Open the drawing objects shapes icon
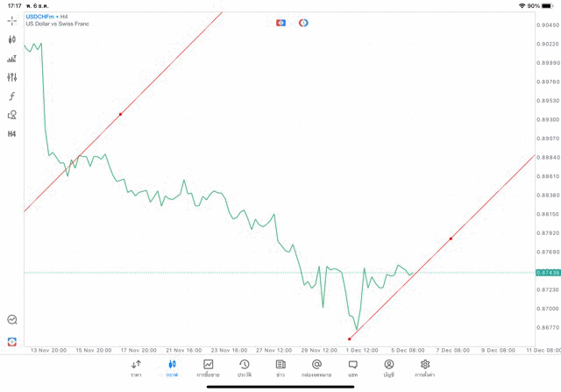Viewport: 561px width, 392px height. coord(11,115)
